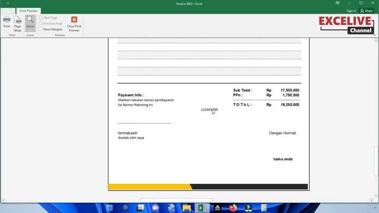The width and height of the screenshot is (379, 213).
Task: Click the text "dicetak oleh saya"
Action: click(131, 138)
